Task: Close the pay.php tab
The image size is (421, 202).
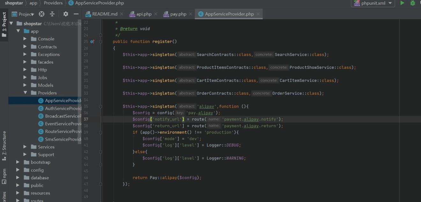Action: 190,14
